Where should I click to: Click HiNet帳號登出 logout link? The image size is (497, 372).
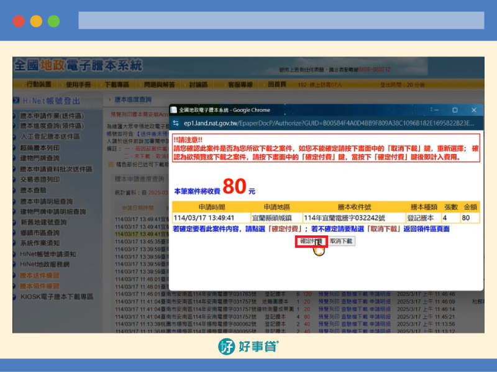pyautogui.click(x=51, y=101)
